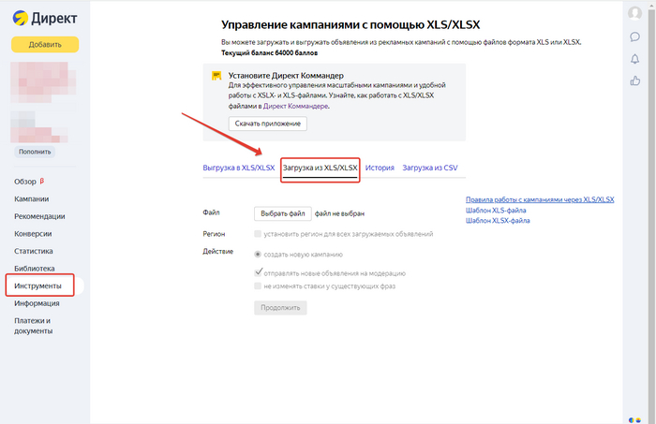
Task: Open Шаблон XLSX-файла link
Action: [x=498, y=221]
